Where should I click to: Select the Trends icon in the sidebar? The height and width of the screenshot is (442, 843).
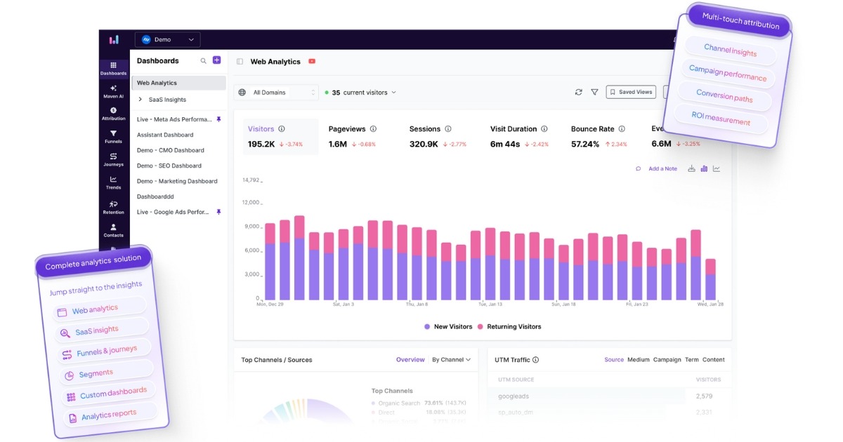click(x=113, y=182)
